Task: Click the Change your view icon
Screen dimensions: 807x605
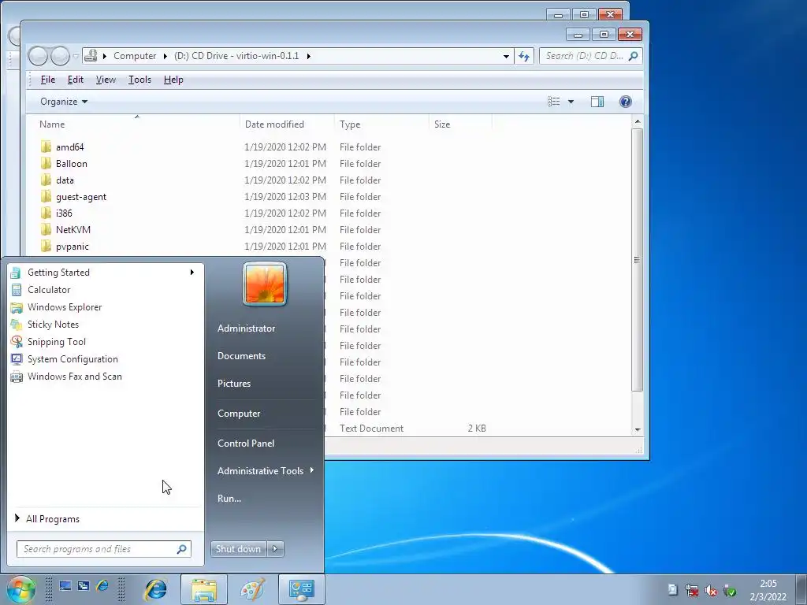Action: point(554,102)
